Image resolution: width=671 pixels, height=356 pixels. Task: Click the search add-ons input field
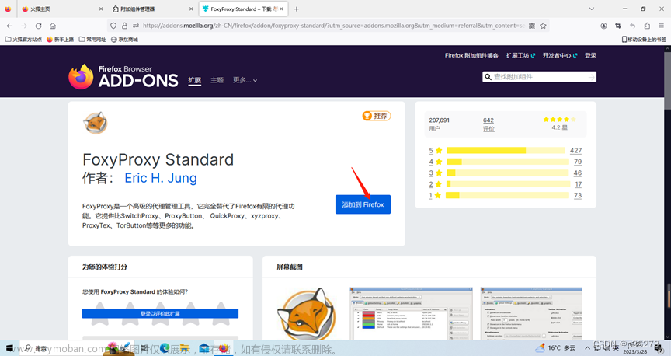click(539, 77)
